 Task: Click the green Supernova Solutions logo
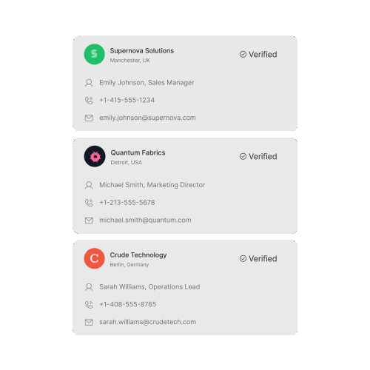coord(95,54)
